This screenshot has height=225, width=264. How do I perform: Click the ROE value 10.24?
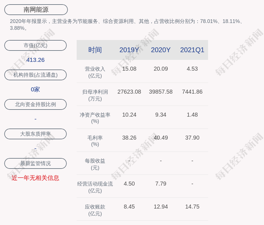coord(129,115)
